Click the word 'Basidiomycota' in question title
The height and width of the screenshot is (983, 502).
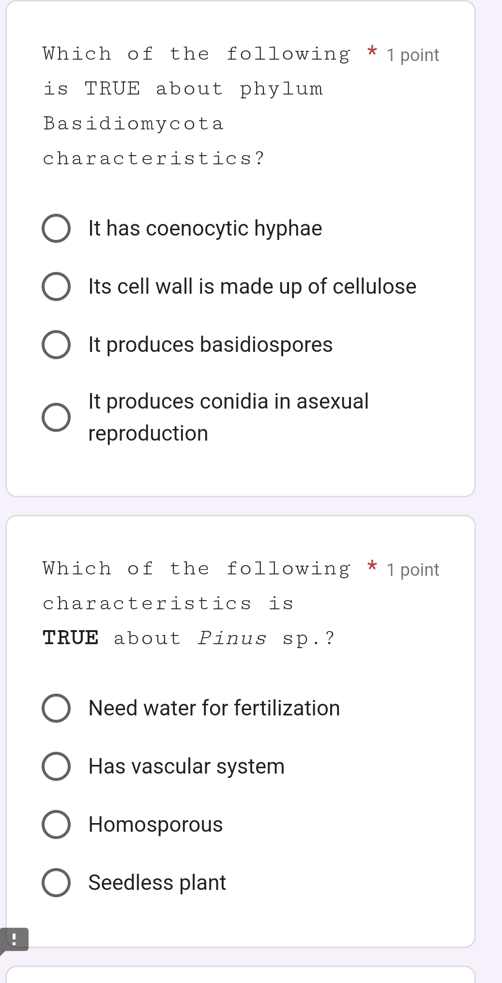point(134,124)
